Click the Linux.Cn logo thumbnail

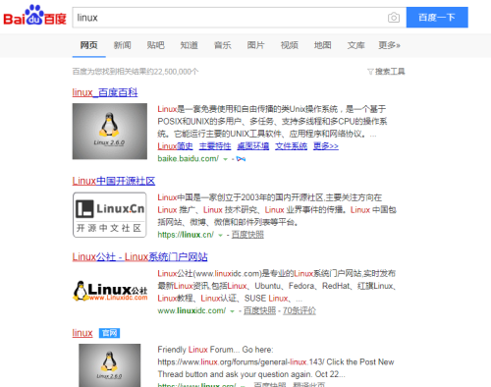point(110,215)
